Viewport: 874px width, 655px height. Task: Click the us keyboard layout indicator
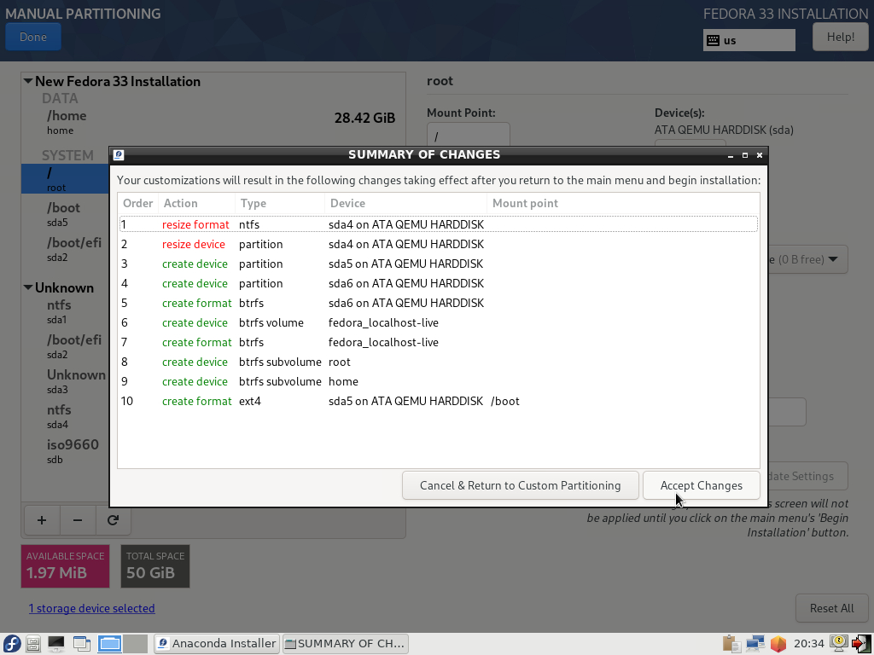coord(749,40)
